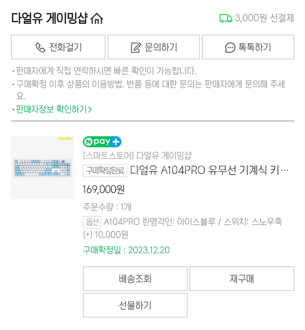
Task: Click the keyboard product thumbnail
Action: [x=42, y=167]
